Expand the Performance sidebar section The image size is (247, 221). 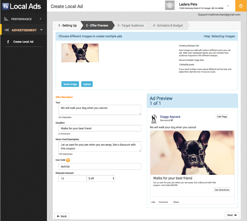[x=40, y=19]
